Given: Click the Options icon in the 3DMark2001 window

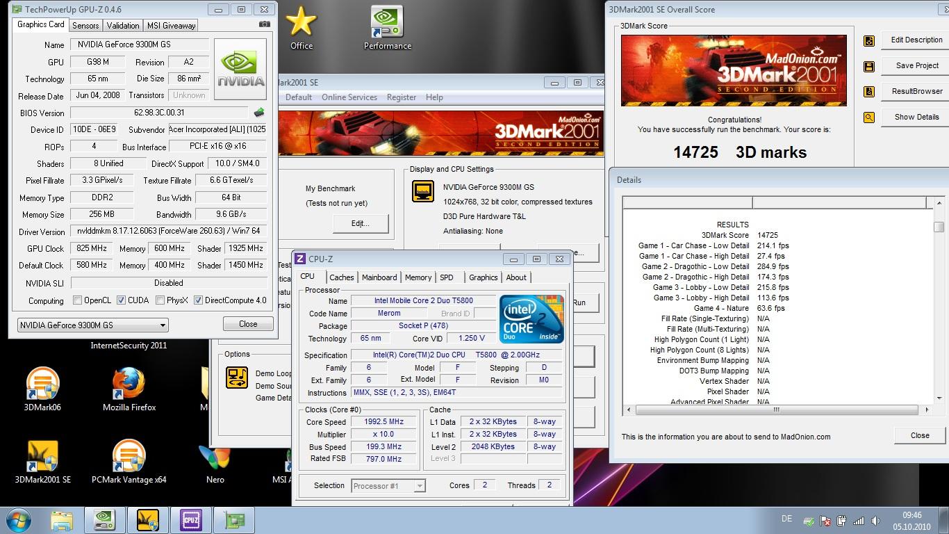Looking at the screenshot, I should 237,377.
